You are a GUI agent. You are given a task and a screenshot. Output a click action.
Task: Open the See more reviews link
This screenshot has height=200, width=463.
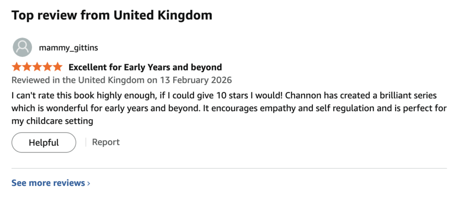(x=48, y=183)
